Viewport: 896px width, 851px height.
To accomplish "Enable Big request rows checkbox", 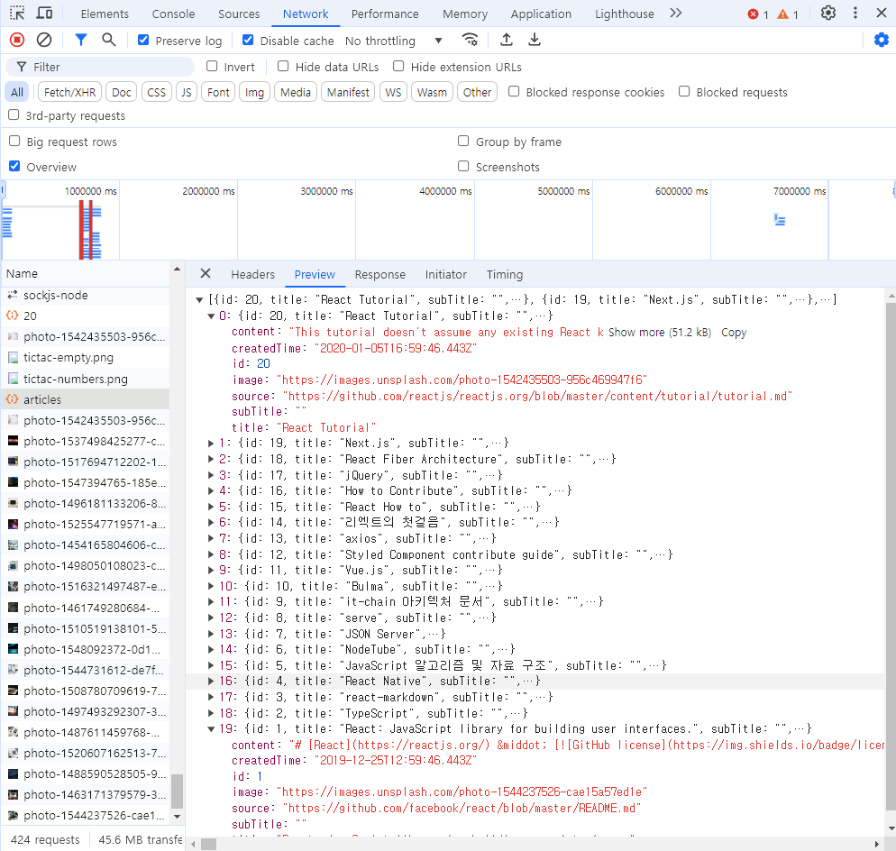I will [14, 142].
